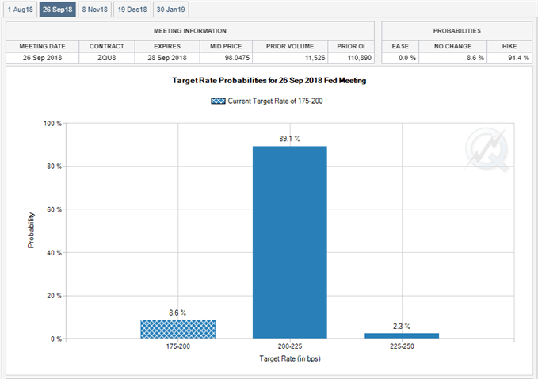Select the EXPIRES column header
Viewport: 538px width, 379px height.
[167, 46]
